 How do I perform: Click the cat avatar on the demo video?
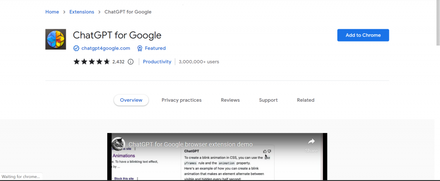coord(118,144)
